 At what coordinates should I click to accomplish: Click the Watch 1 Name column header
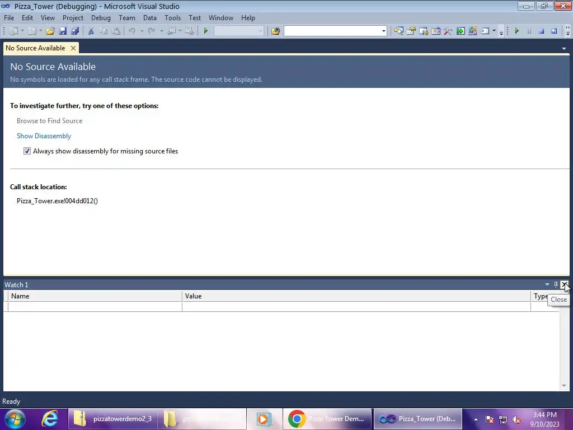click(x=95, y=296)
